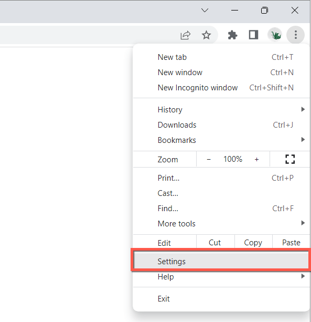311x322 pixels.
Task: Select New Incognito window
Action: click(x=221, y=88)
